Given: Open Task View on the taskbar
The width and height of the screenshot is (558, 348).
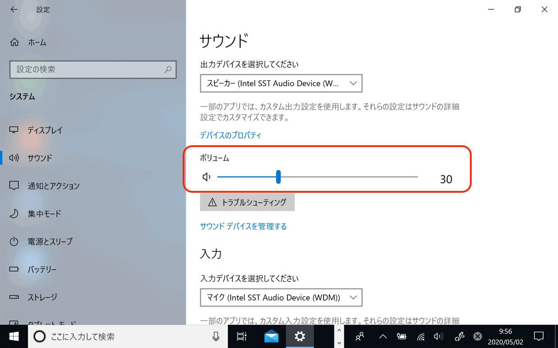Looking at the screenshot, I should (x=242, y=336).
